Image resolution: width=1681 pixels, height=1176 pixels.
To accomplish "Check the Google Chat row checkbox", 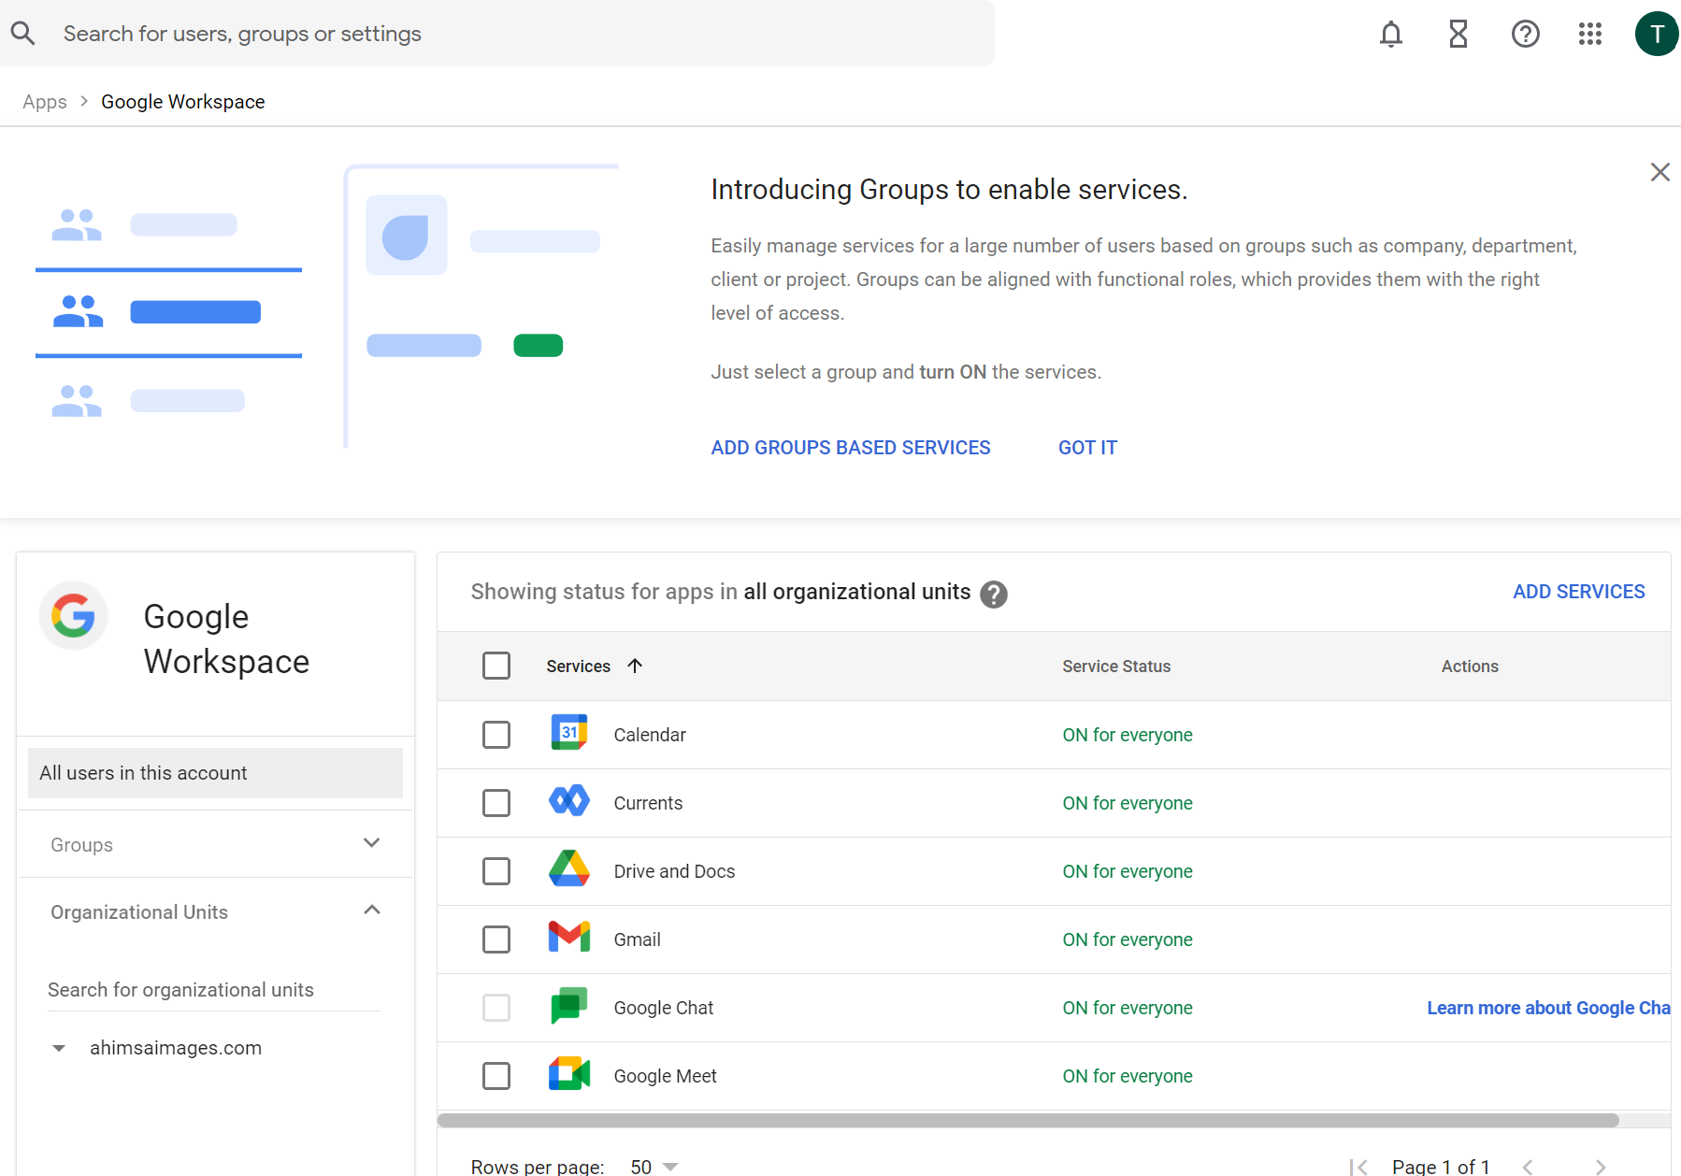I will coord(496,1008).
